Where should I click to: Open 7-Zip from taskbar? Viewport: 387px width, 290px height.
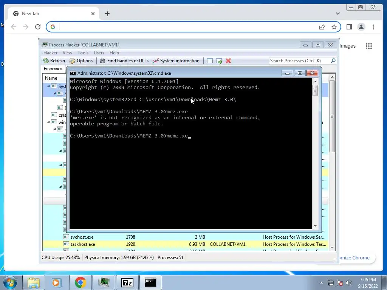click(x=127, y=282)
